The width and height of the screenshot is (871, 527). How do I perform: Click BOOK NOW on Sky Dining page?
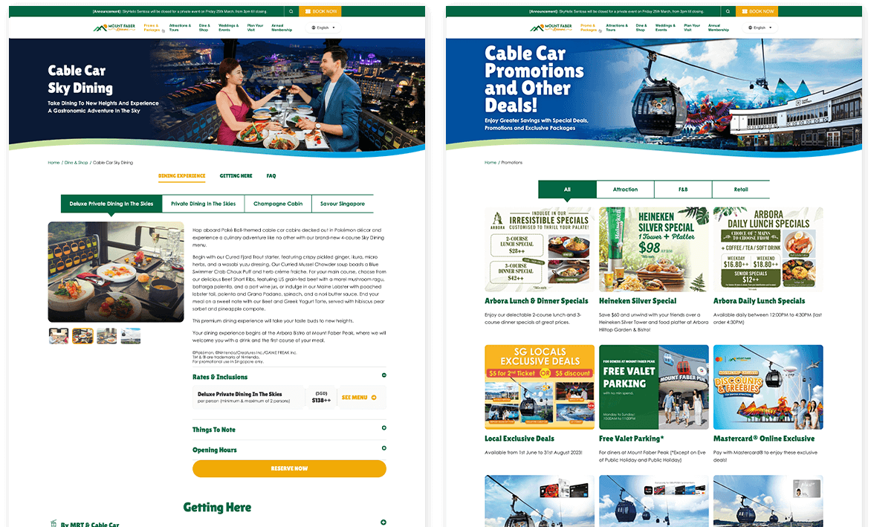[320, 11]
